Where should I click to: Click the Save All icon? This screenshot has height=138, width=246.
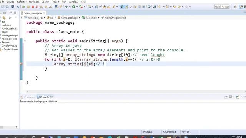coord(7,7)
